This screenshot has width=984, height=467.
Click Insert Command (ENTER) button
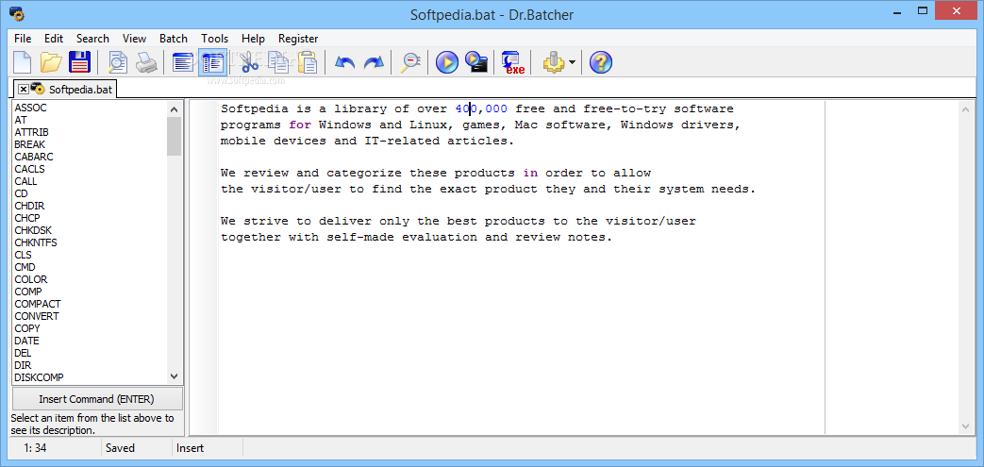96,399
